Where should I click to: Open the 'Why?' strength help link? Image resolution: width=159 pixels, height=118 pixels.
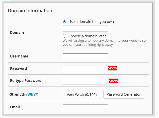(32, 94)
